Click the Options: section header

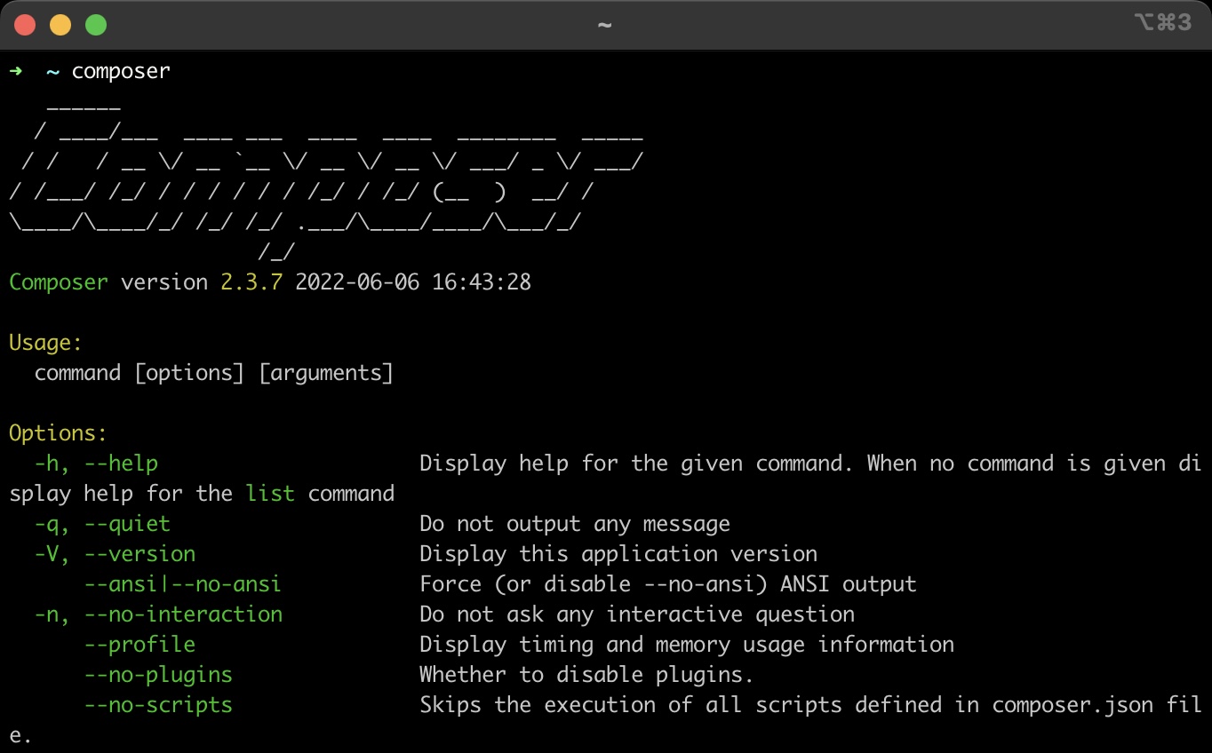57,432
